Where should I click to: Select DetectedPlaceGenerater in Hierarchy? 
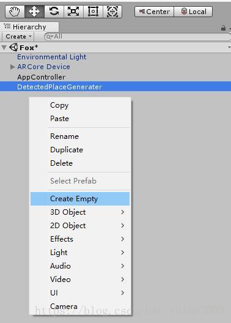point(116,86)
